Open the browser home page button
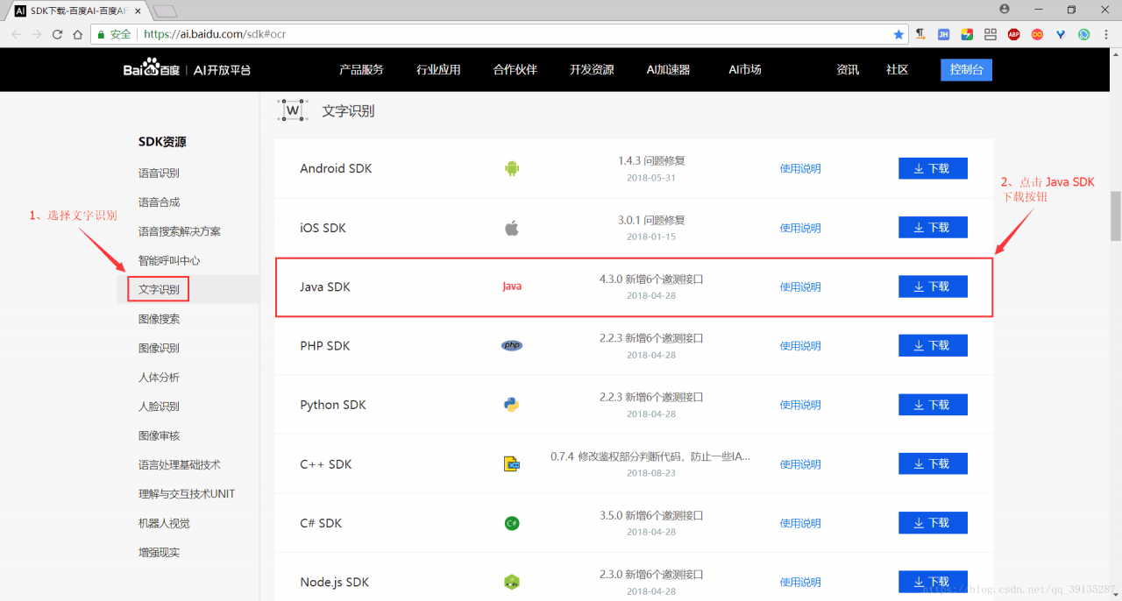Viewport: 1122px width, 601px height. pyautogui.click(x=78, y=34)
